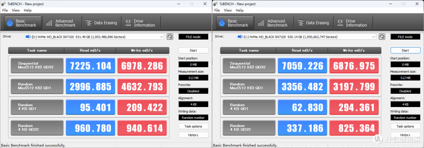
Task: Start the benchmark in right window
Action: (405, 50)
